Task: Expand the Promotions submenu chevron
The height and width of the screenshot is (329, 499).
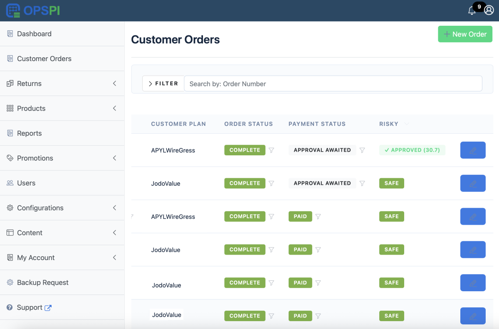Action: (x=114, y=158)
